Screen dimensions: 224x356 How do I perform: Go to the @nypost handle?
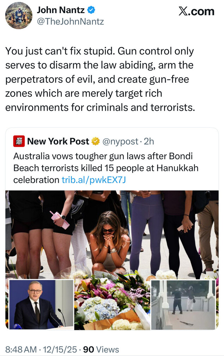click(x=120, y=142)
